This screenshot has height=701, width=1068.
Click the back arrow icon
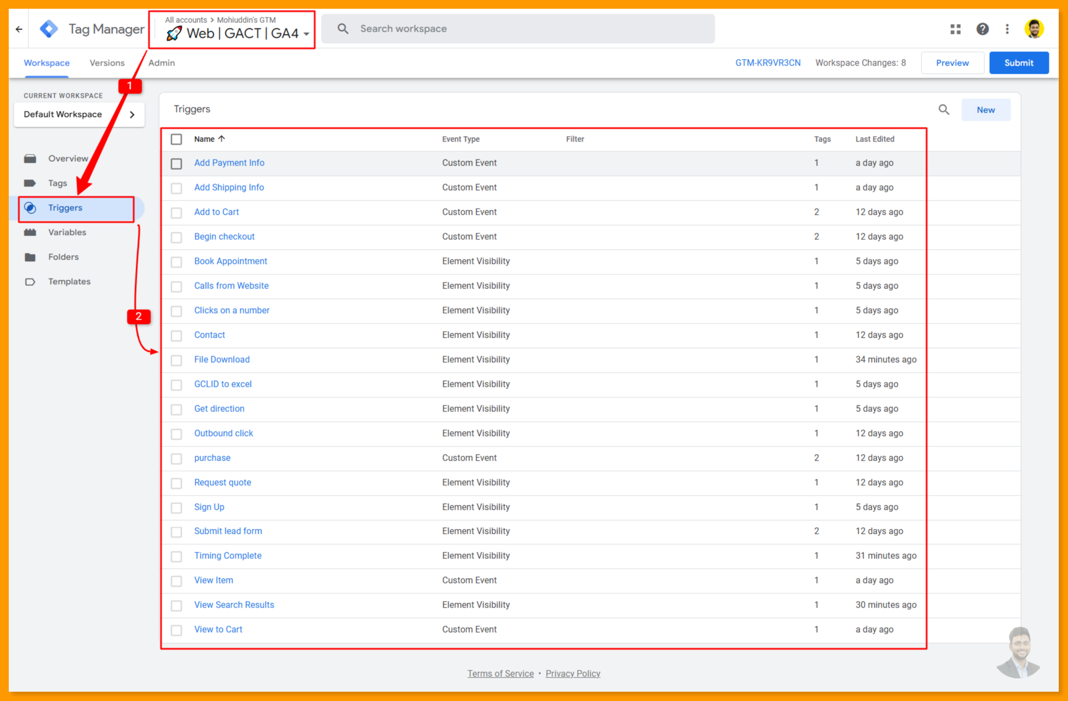pyautogui.click(x=19, y=29)
